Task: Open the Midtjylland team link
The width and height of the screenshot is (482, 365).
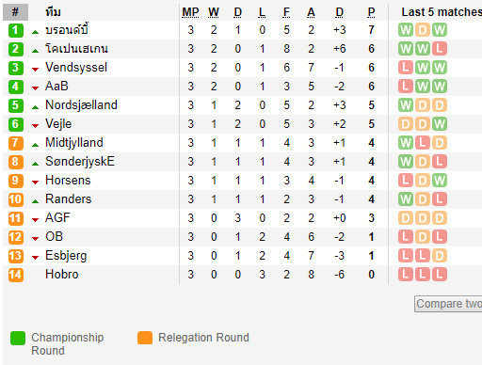Action: point(74,143)
